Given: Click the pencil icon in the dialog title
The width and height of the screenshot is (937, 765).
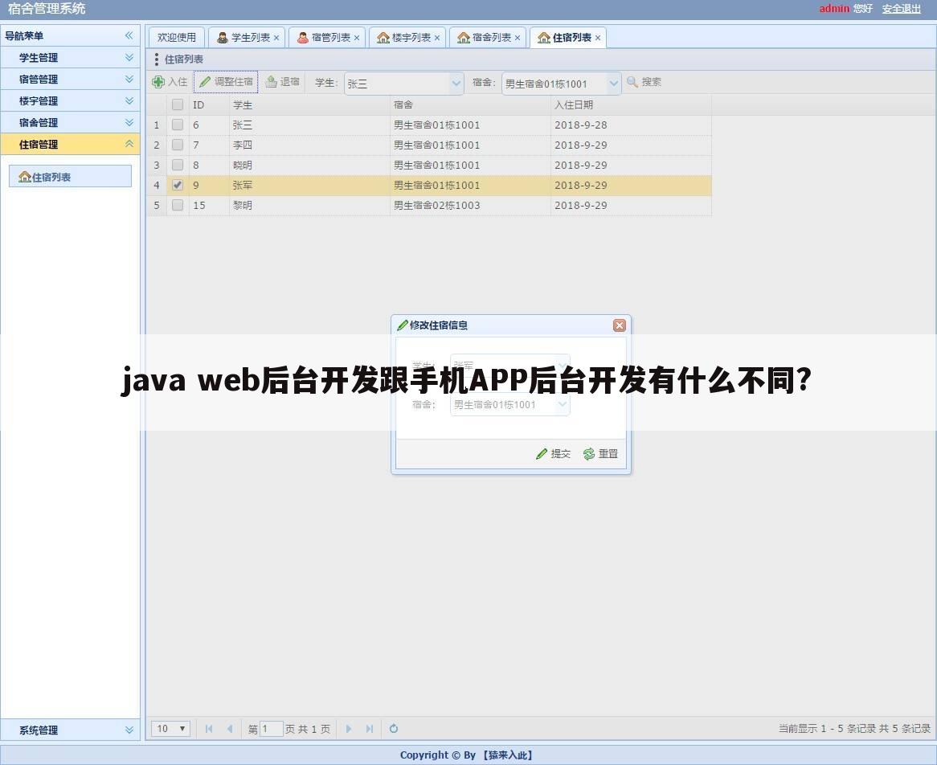Looking at the screenshot, I should pos(403,325).
